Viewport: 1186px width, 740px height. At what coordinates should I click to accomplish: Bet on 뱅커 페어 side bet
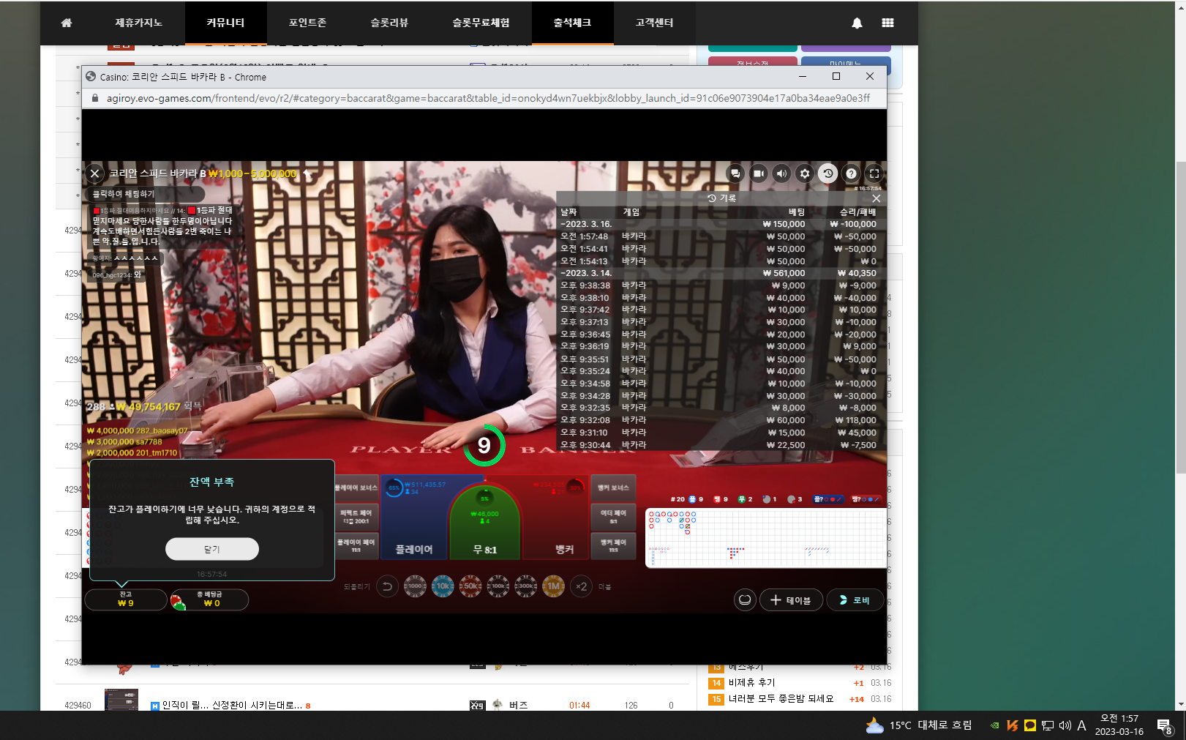tap(613, 546)
